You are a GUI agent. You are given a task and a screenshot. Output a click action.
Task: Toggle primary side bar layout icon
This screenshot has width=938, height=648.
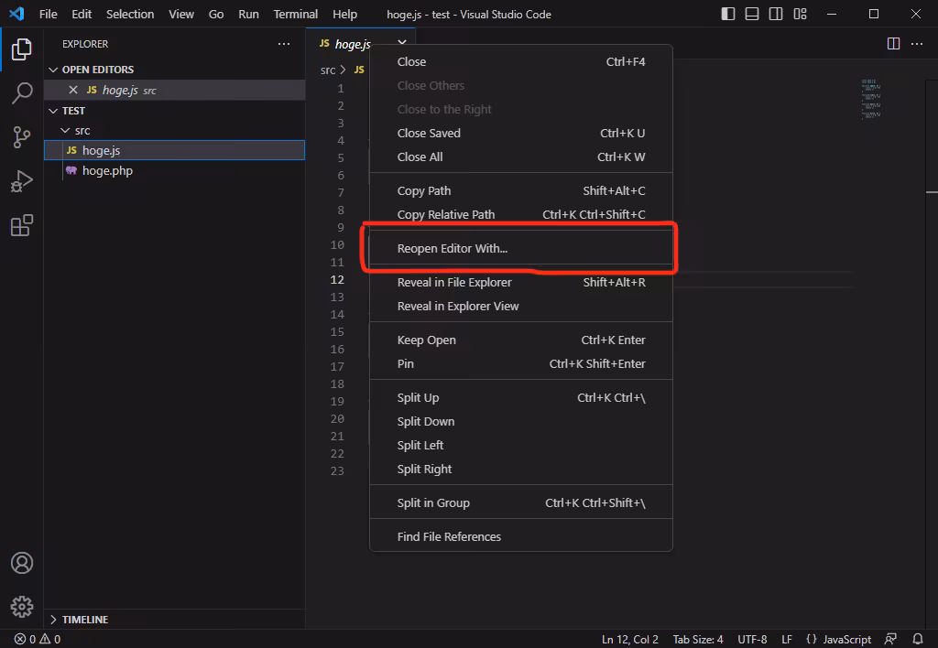pyautogui.click(x=728, y=14)
